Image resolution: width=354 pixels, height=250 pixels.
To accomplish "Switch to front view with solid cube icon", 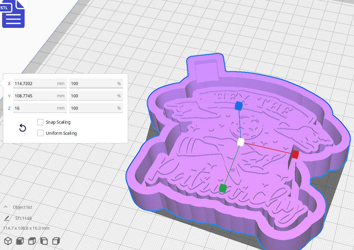I will tap(20, 241).
